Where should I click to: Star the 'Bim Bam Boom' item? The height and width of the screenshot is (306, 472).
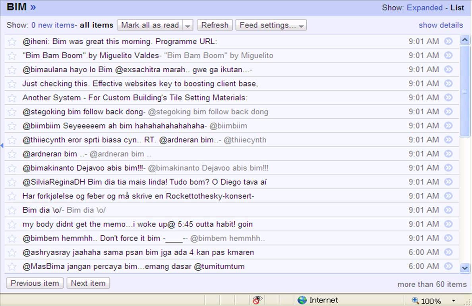(x=12, y=56)
